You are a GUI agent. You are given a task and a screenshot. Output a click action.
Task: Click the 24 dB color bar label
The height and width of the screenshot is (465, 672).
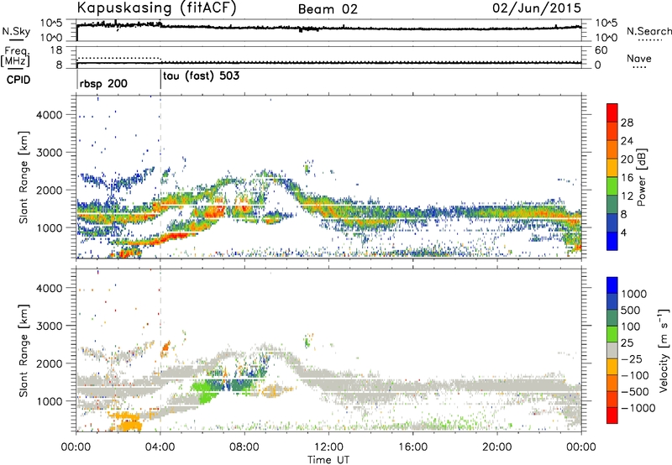pos(627,141)
